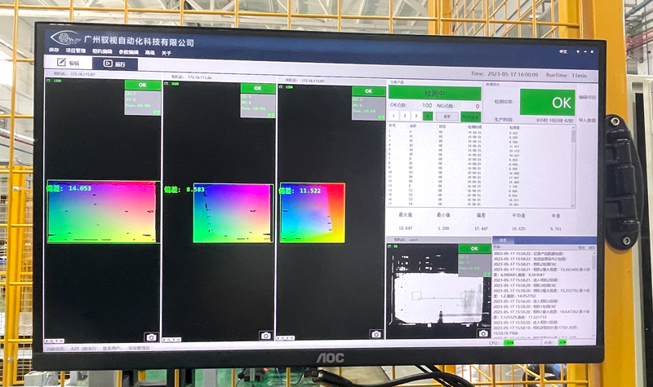Open the 参数编辑 menu

(129, 52)
